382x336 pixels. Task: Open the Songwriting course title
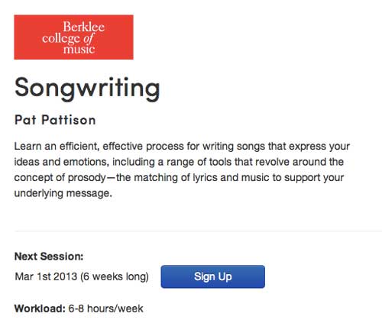[87, 89]
